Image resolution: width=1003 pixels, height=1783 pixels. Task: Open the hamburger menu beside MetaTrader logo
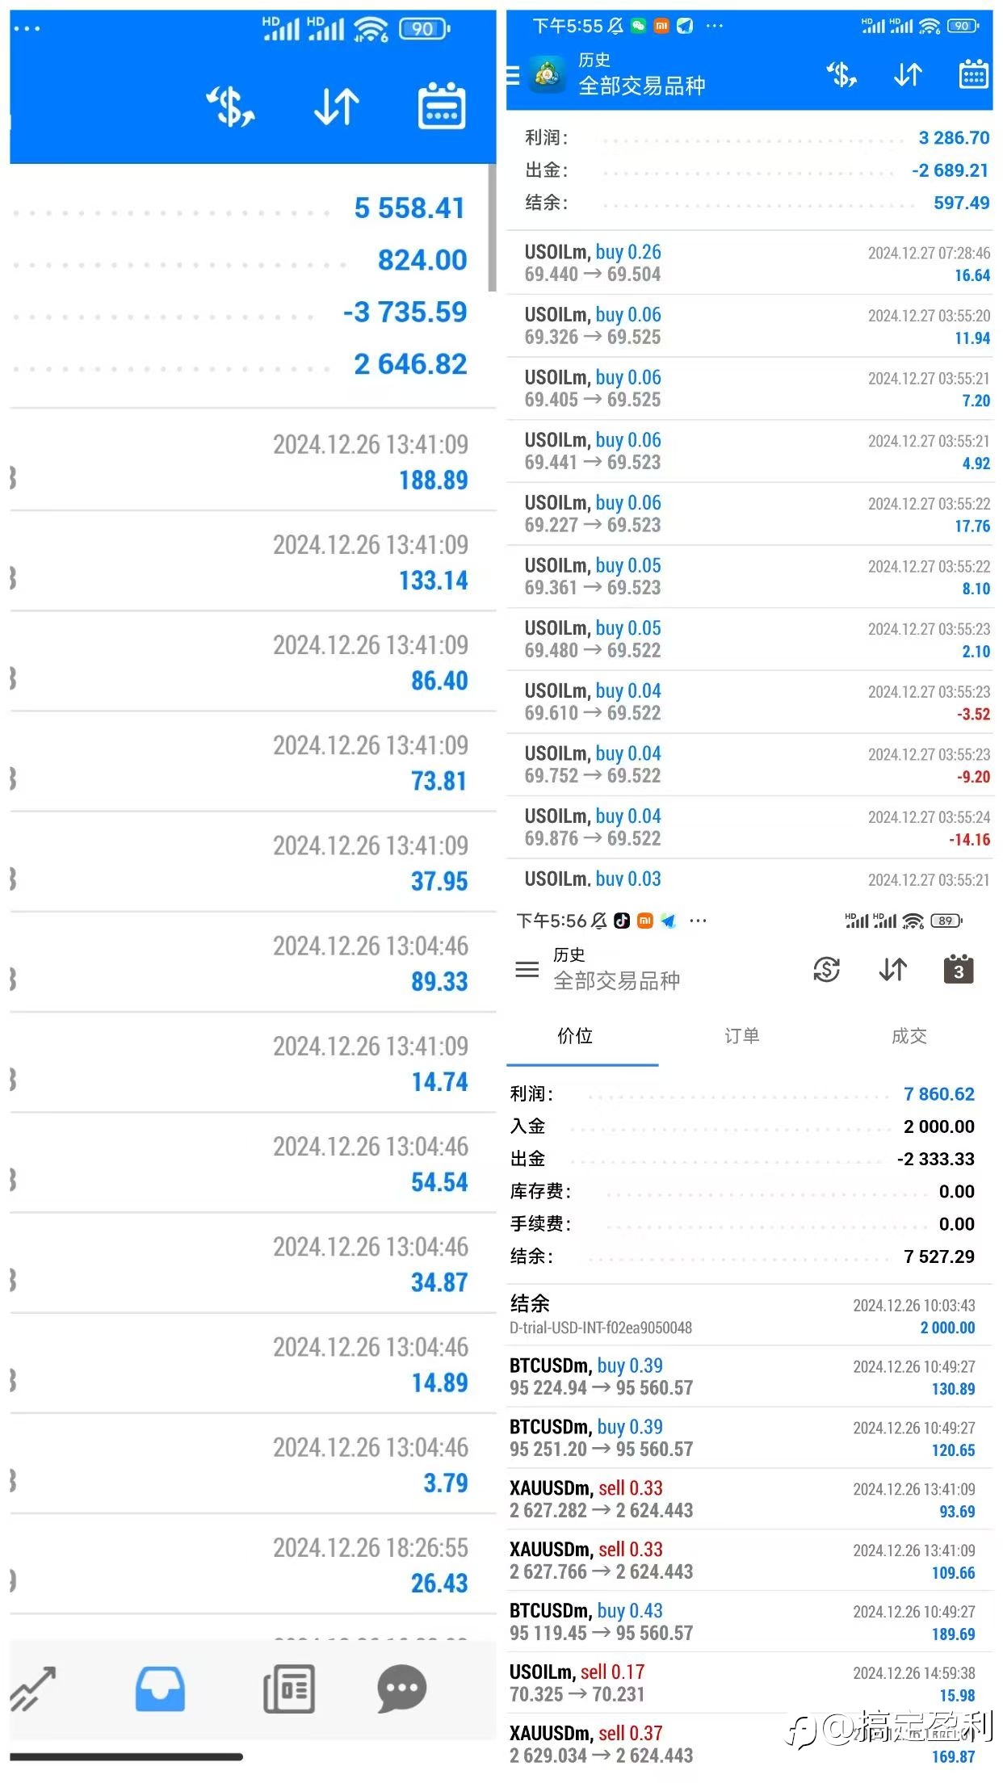click(x=513, y=75)
